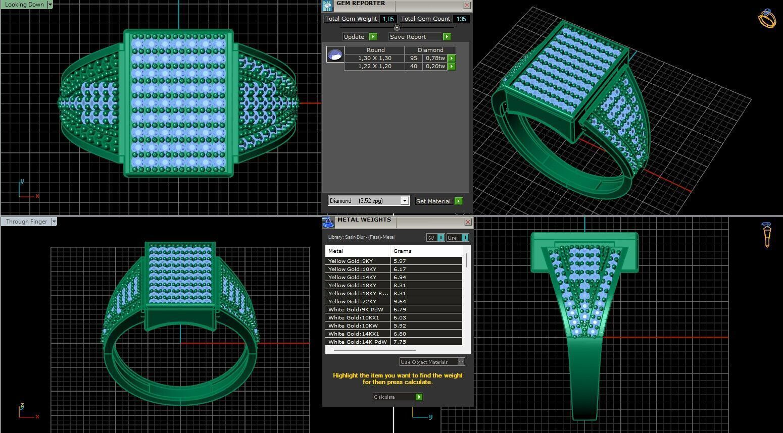This screenshot has height=433, width=783.
Task: Click the gold ring icon in perspective viewport
Action: pyautogui.click(x=767, y=19)
